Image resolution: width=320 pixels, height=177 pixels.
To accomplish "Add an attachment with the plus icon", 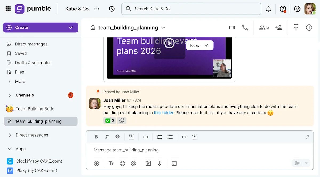I will [97, 163].
